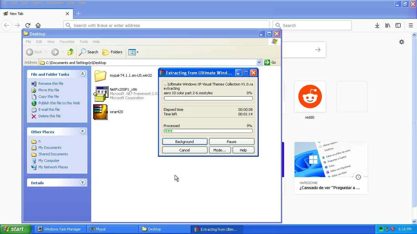Go back in Mypal browser
Viewport: 417px width, 234px height.
click(x=7, y=25)
